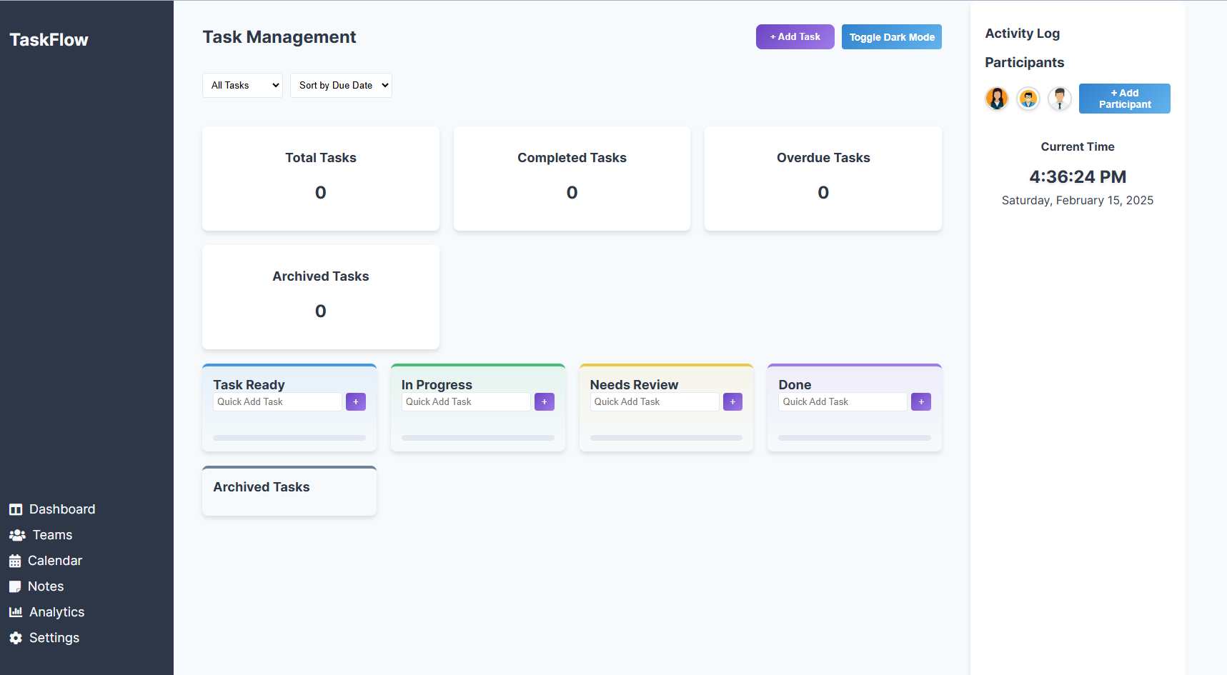Select the middle participant avatar with glasses

click(x=1028, y=99)
